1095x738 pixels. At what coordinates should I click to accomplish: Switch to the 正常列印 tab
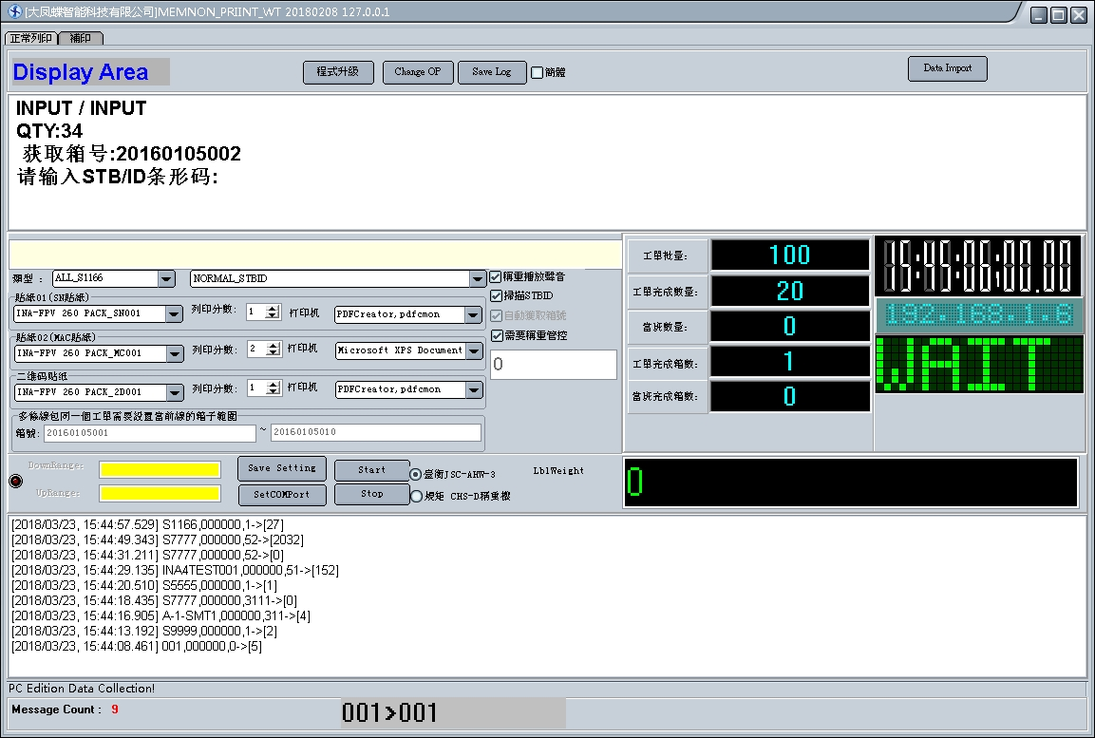click(x=31, y=38)
